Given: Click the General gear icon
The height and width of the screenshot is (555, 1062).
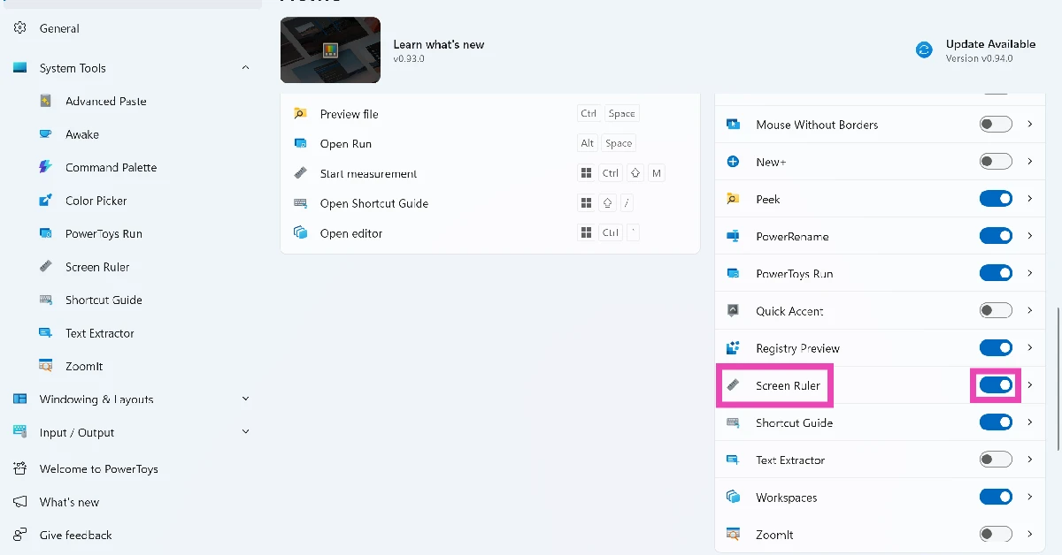Looking at the screenshot, I should (x=20, y=28).
